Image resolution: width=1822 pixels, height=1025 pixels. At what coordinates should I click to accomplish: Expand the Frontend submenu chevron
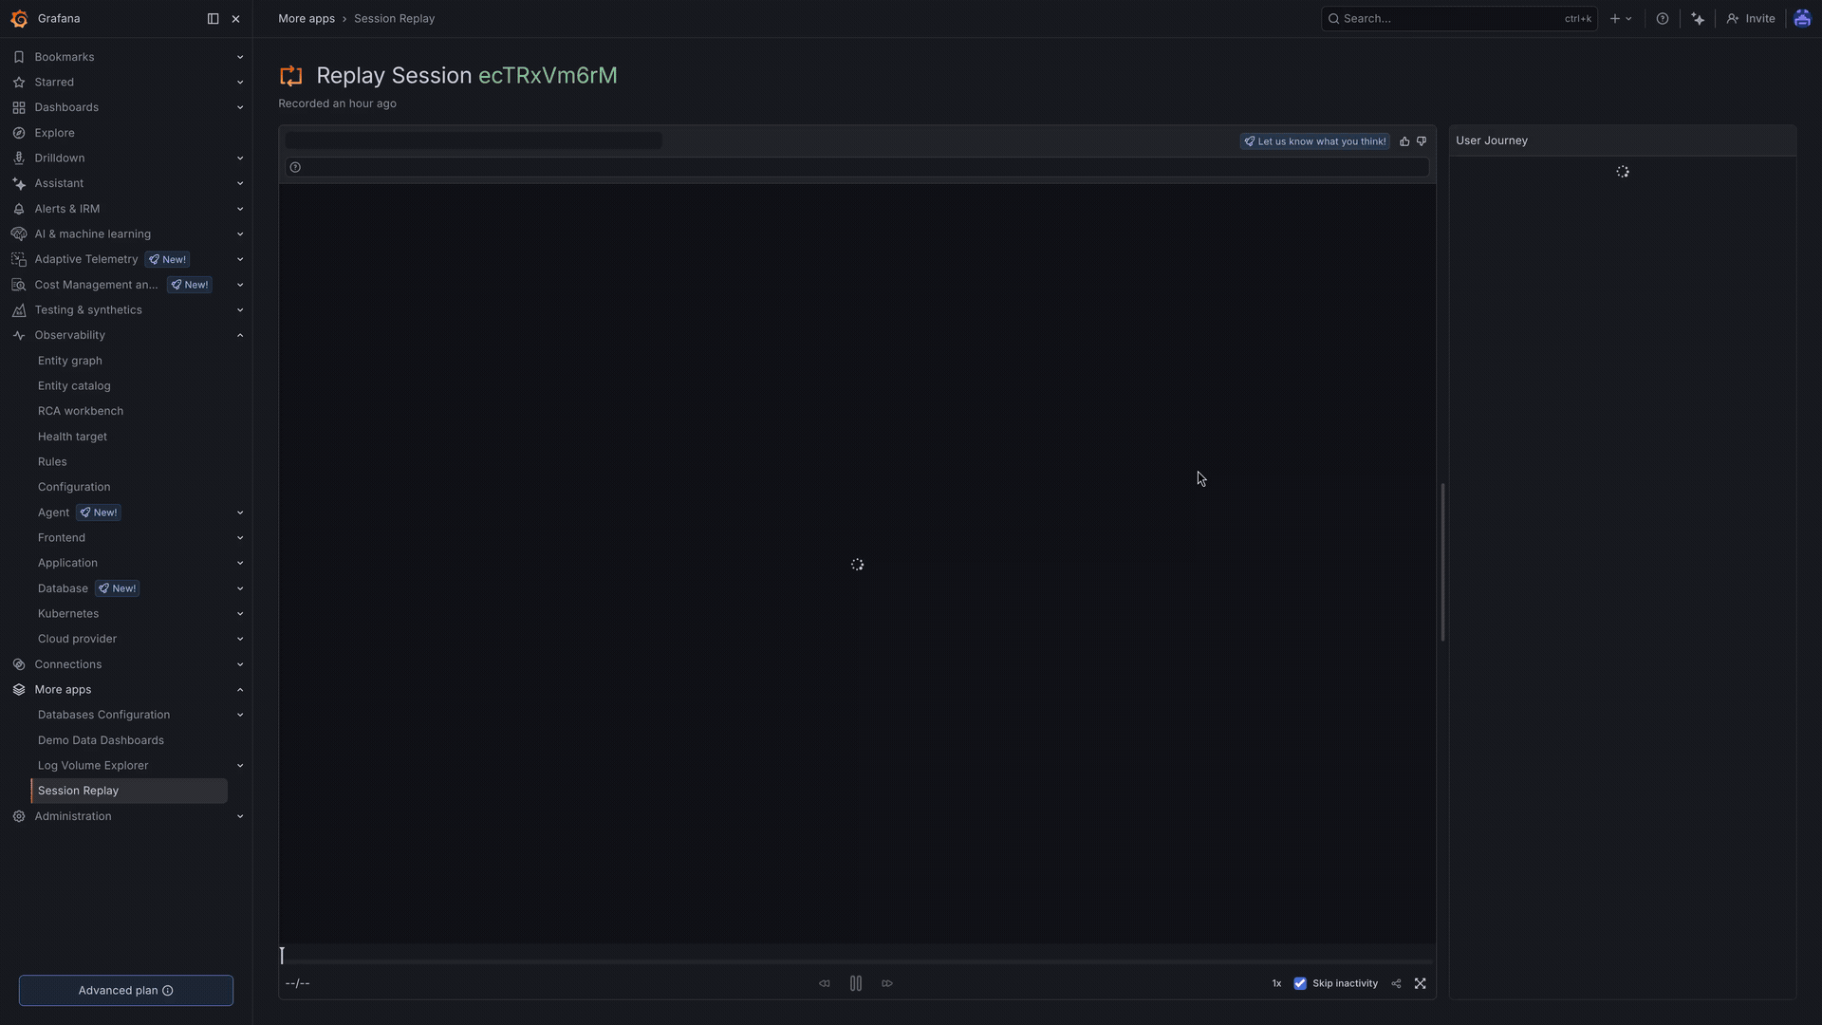(240, 538)
